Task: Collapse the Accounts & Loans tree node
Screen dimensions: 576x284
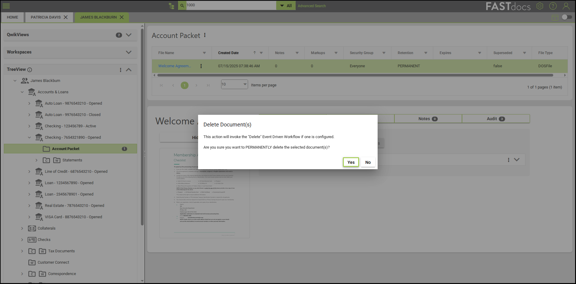Action: [22, 92]
